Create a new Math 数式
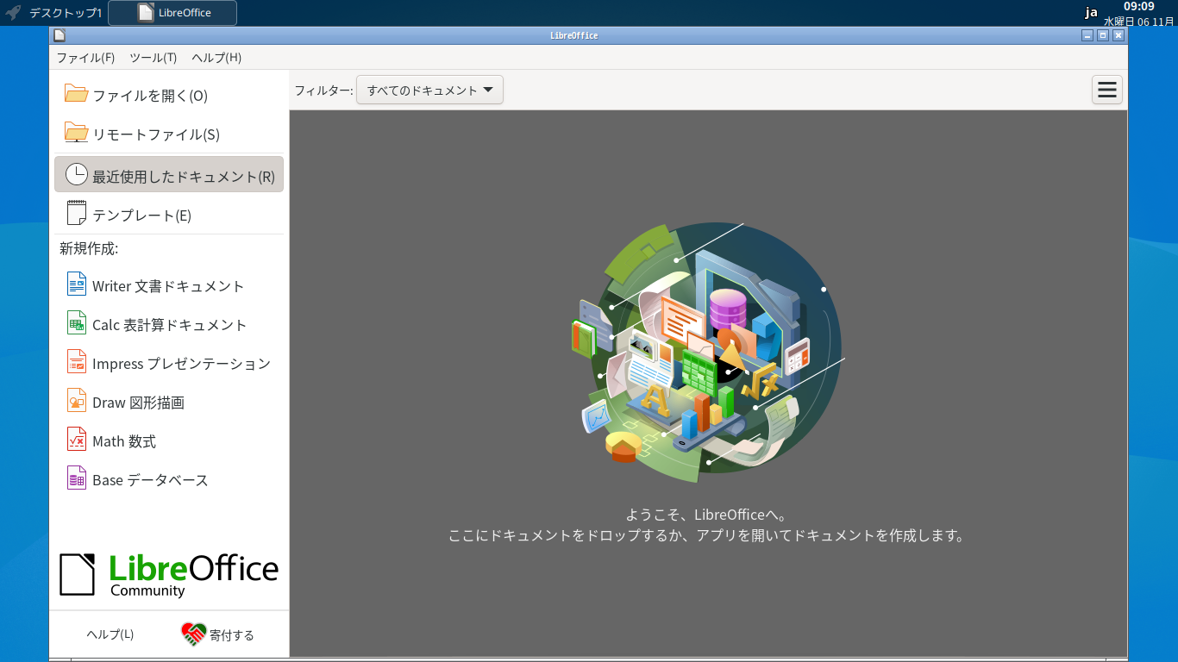 coord(124,440)
